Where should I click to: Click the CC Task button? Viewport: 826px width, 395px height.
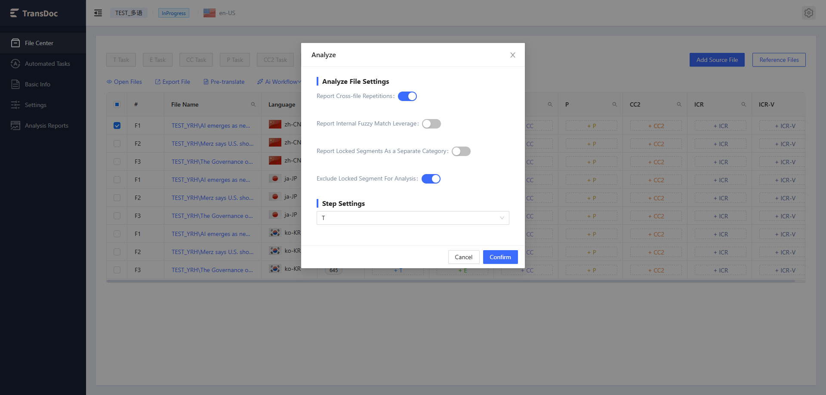196,60
